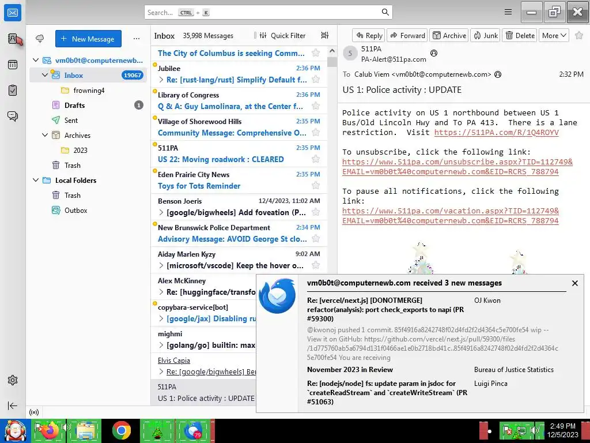Open message list display options
Screen dimensions: 590x443
point(325,35)
